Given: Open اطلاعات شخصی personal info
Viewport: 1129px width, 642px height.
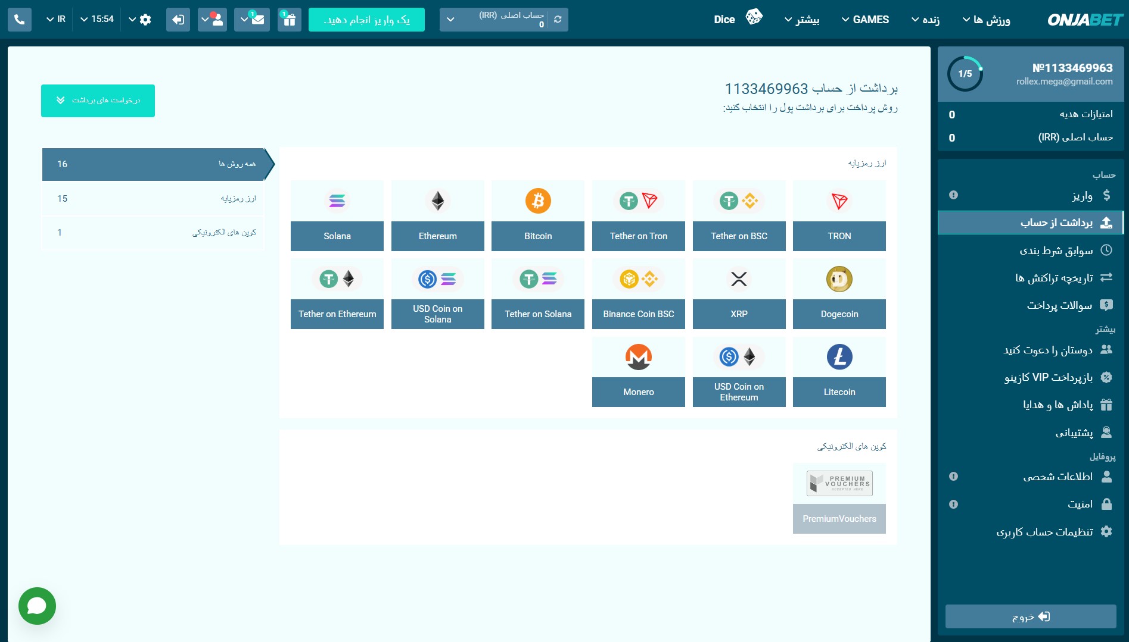Looking at the screenshot, I should pyautogui.click(x=1030, y=477).
